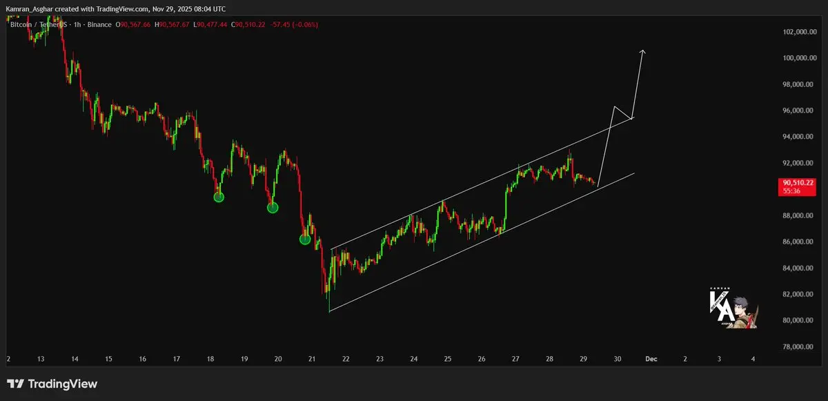Image resolution: width=828 pixels, height=401 pixels.
Task: Click date label 21 on time axis
Action: [x=312, y=360]
